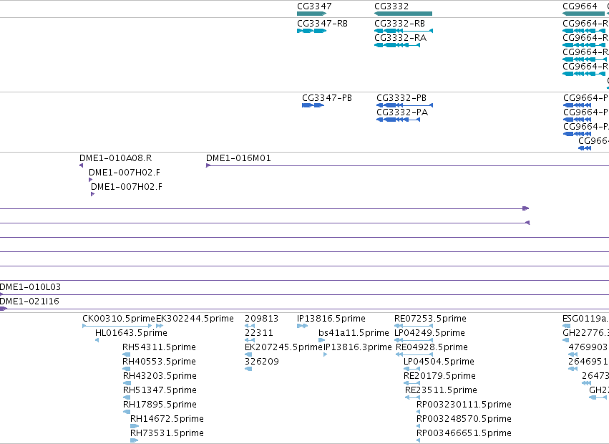Click the teal CG3332 gene arrow bar
Image resolution: width=609 pixels, height=444 pixels.
(403, 14)
